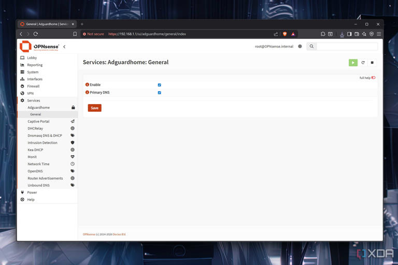Screen dimensions: 398x265
Task: Click the stop service square icon
Action: tap(372, 63)
